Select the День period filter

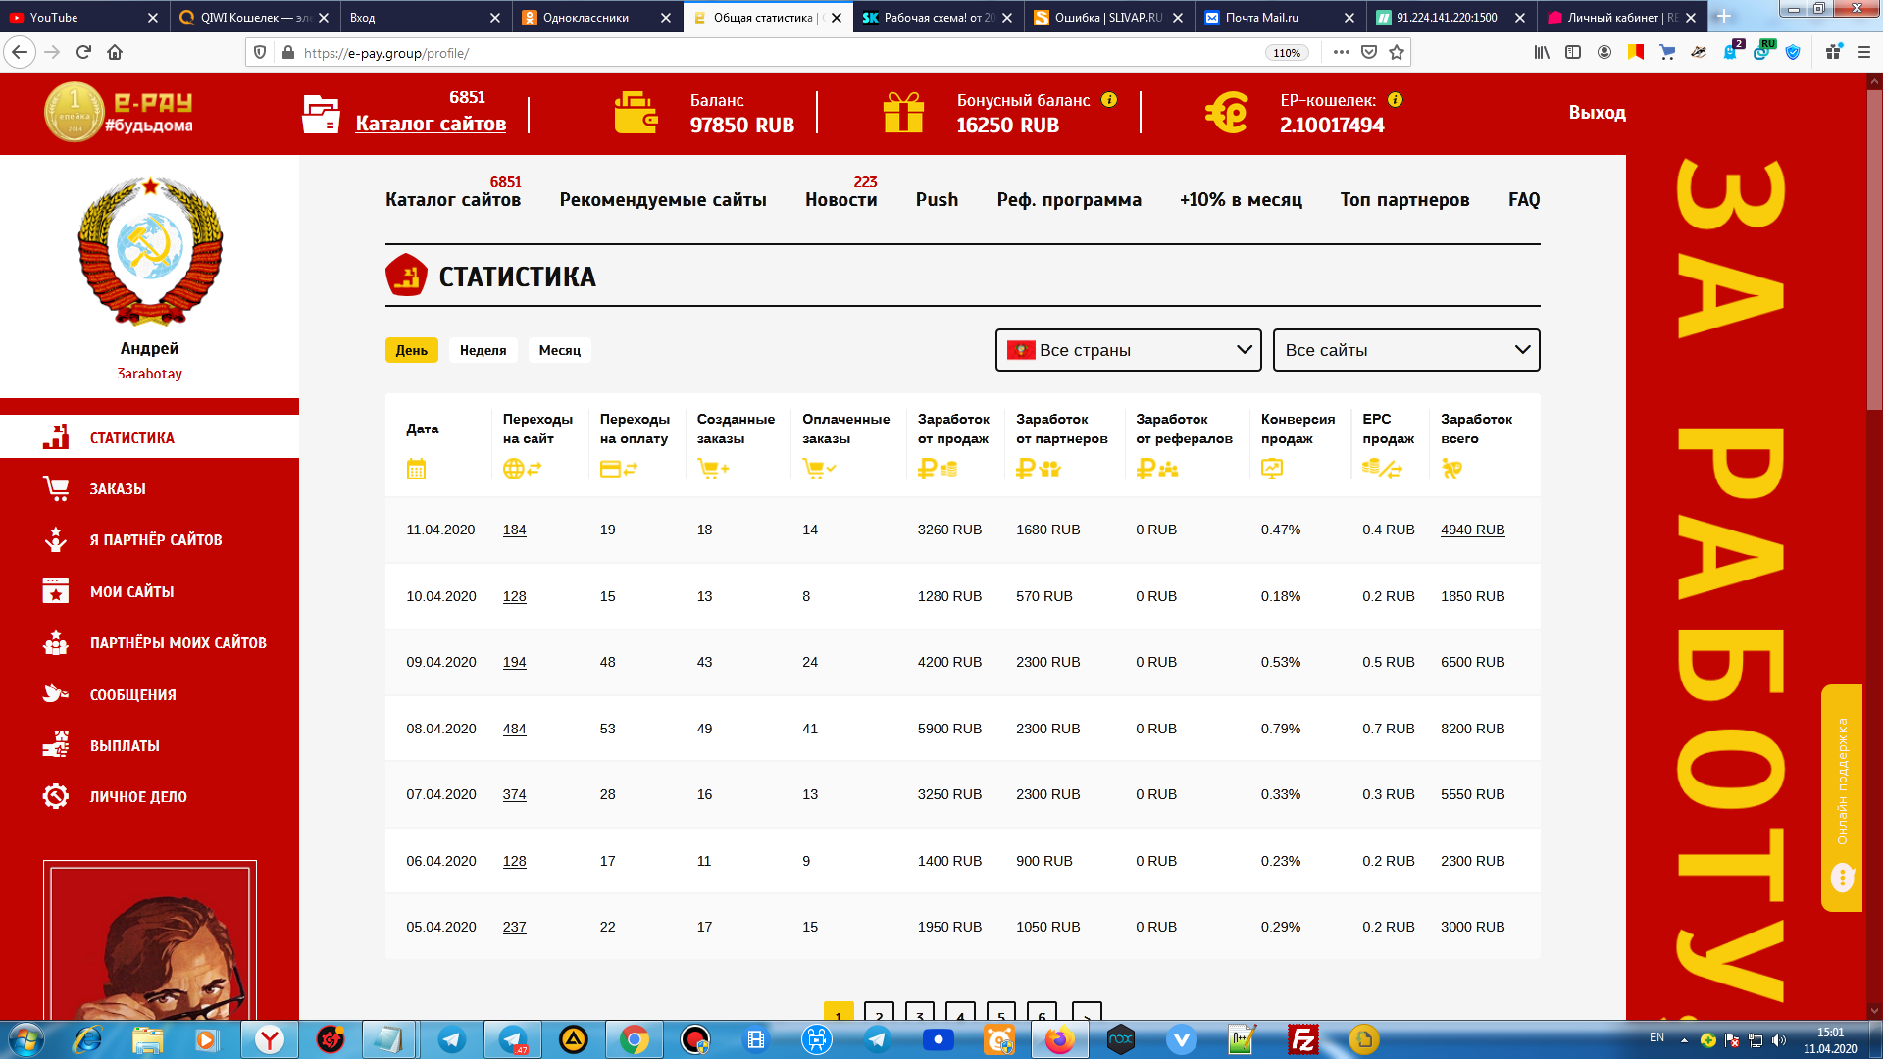click(x=412, y=350)
